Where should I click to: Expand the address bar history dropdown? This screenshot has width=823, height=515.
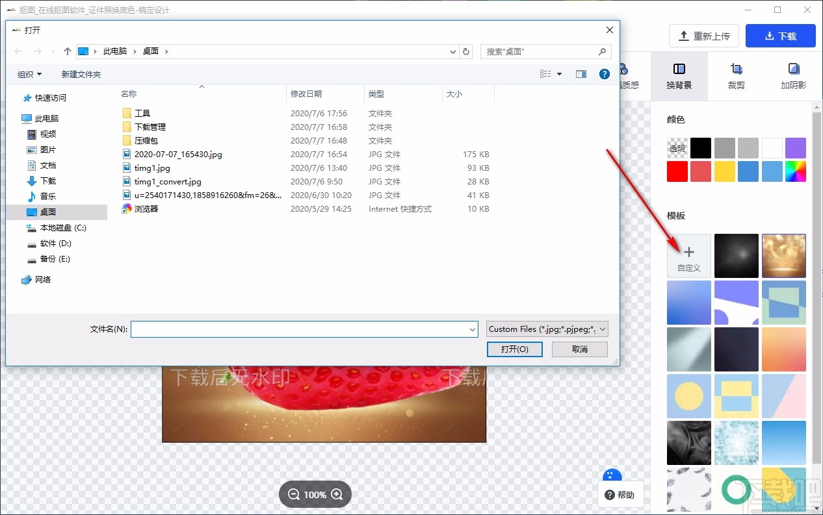(x=453, y=51)
